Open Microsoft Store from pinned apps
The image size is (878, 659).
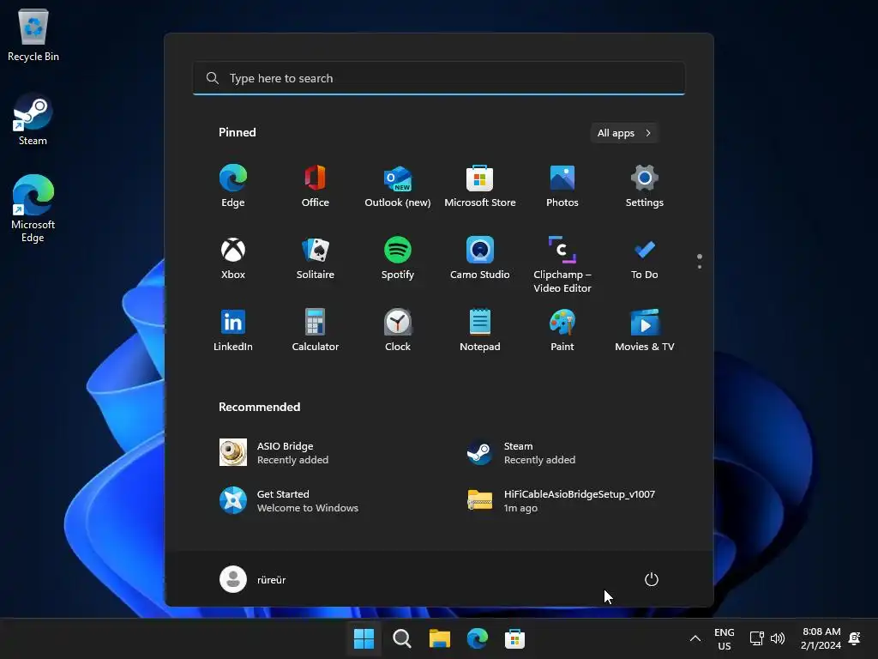[x=480, y=186]
